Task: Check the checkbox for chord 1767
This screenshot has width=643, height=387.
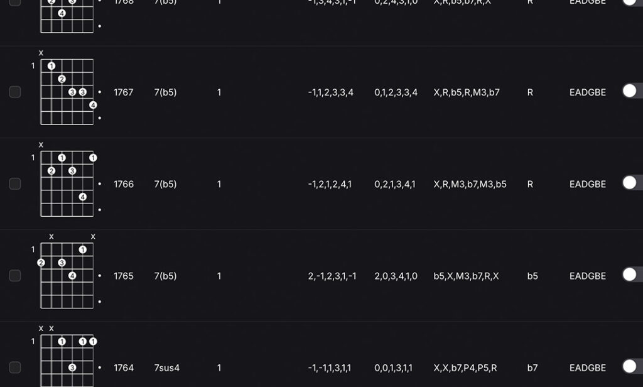Action: [15, 92]
